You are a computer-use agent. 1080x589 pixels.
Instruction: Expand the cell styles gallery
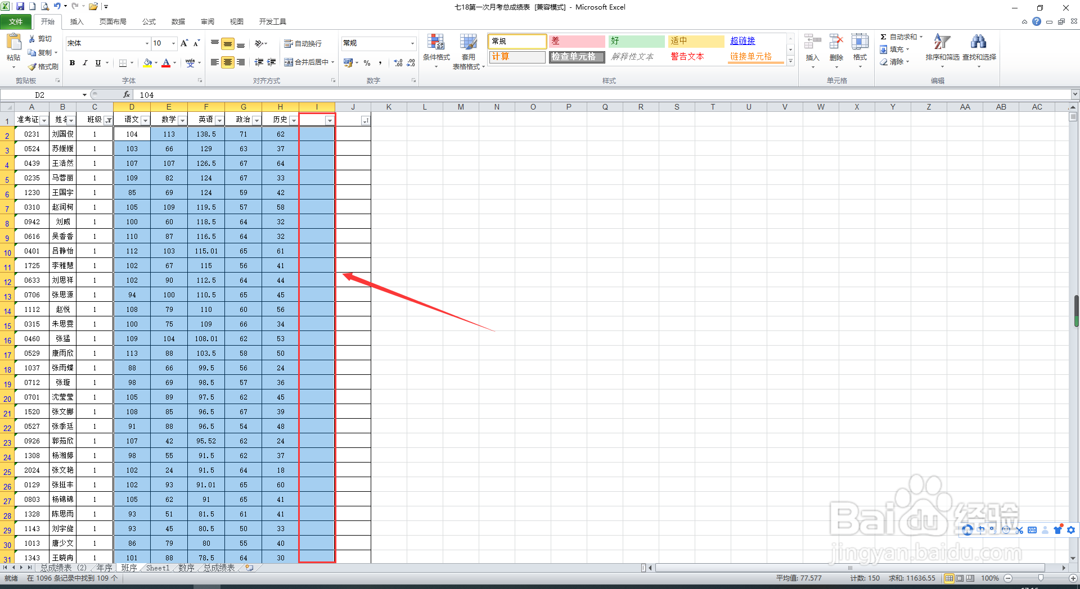coord(790,62)
